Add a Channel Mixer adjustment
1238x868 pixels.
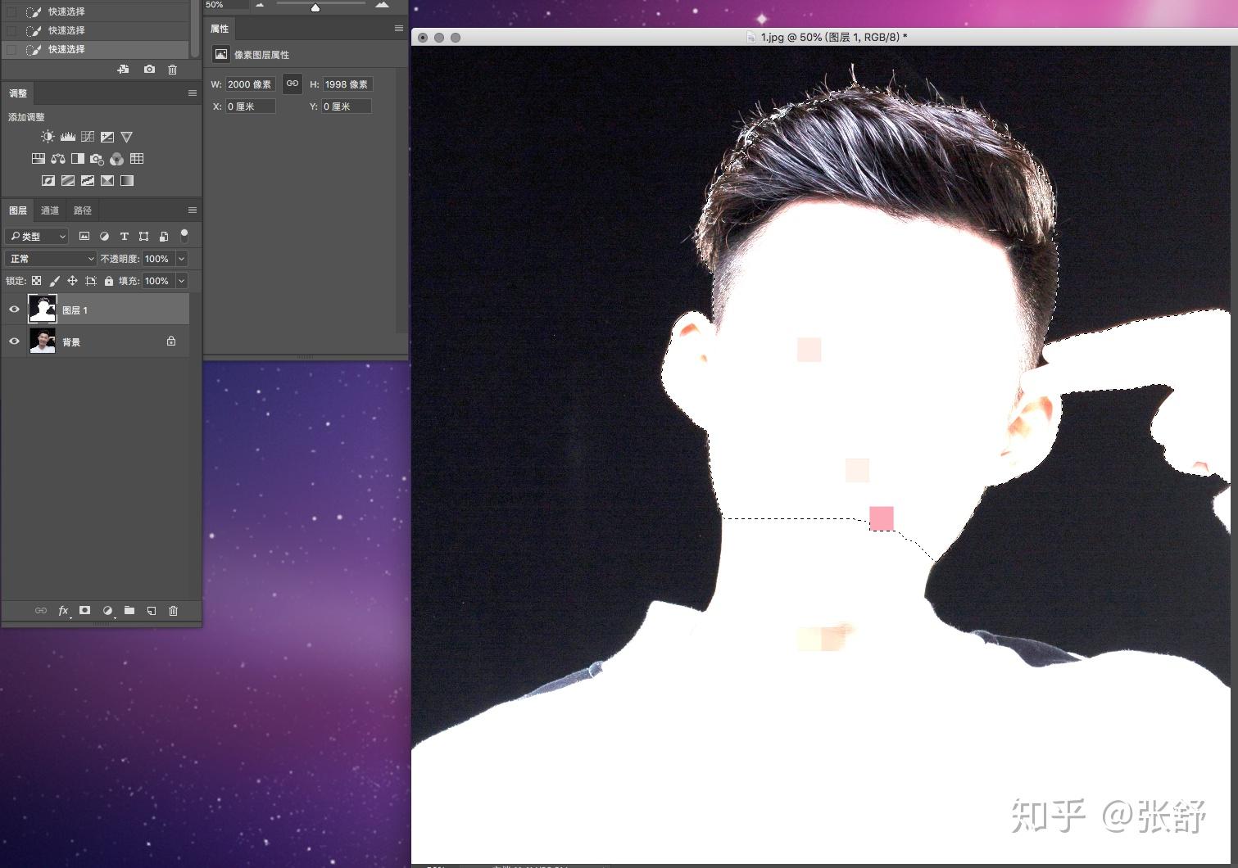click(117, 159)
